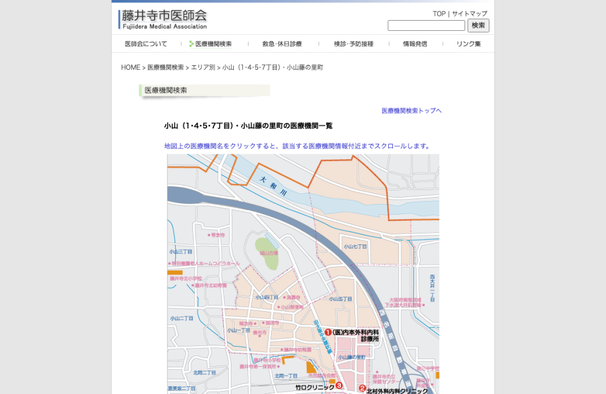Follow the 医療機関検索トップへ link

pyautogui.click(x=412, y=111)
